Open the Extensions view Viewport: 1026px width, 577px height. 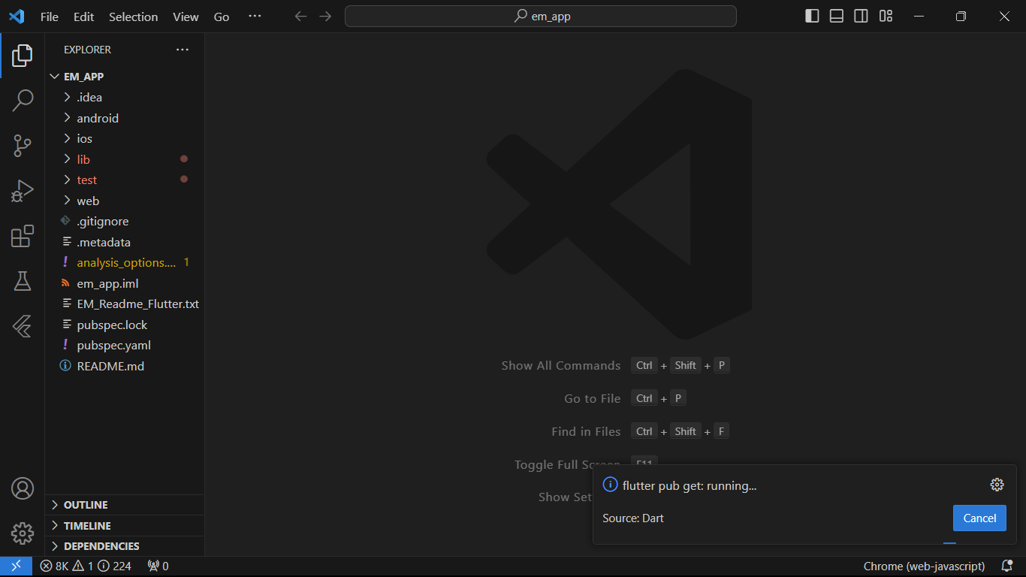click(23, 236)
